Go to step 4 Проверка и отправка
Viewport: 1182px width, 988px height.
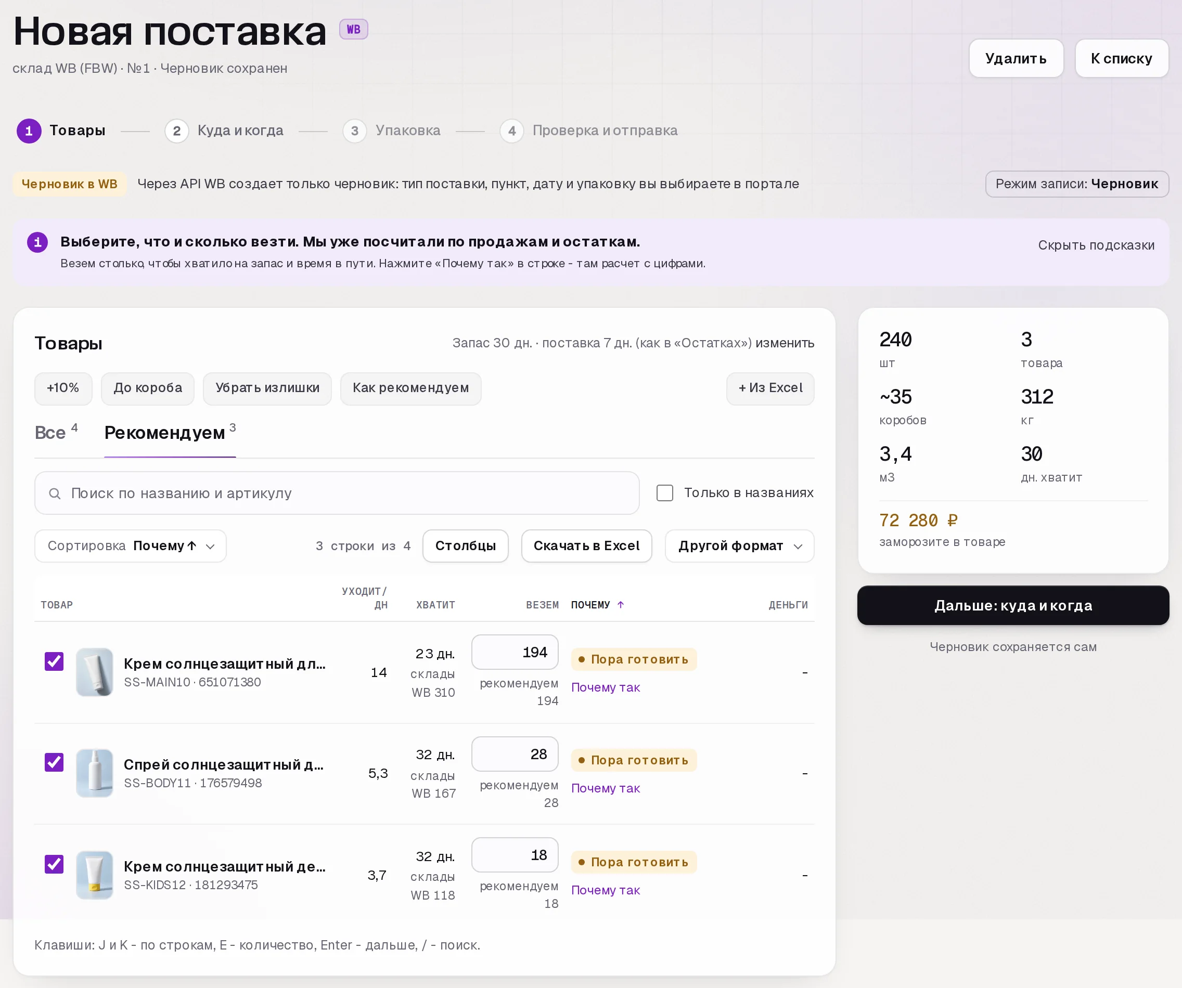tap(589, 131)
